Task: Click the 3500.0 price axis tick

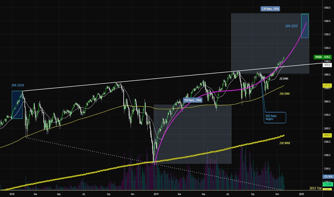Action: tap(327, 8)
